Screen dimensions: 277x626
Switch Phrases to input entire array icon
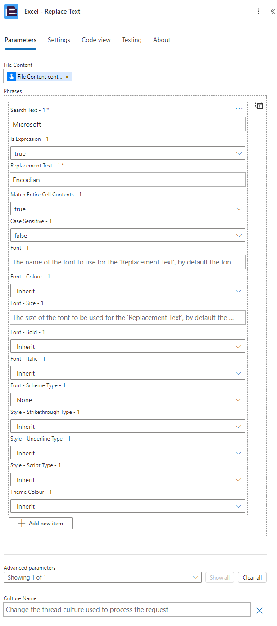(x=259, y=105)
